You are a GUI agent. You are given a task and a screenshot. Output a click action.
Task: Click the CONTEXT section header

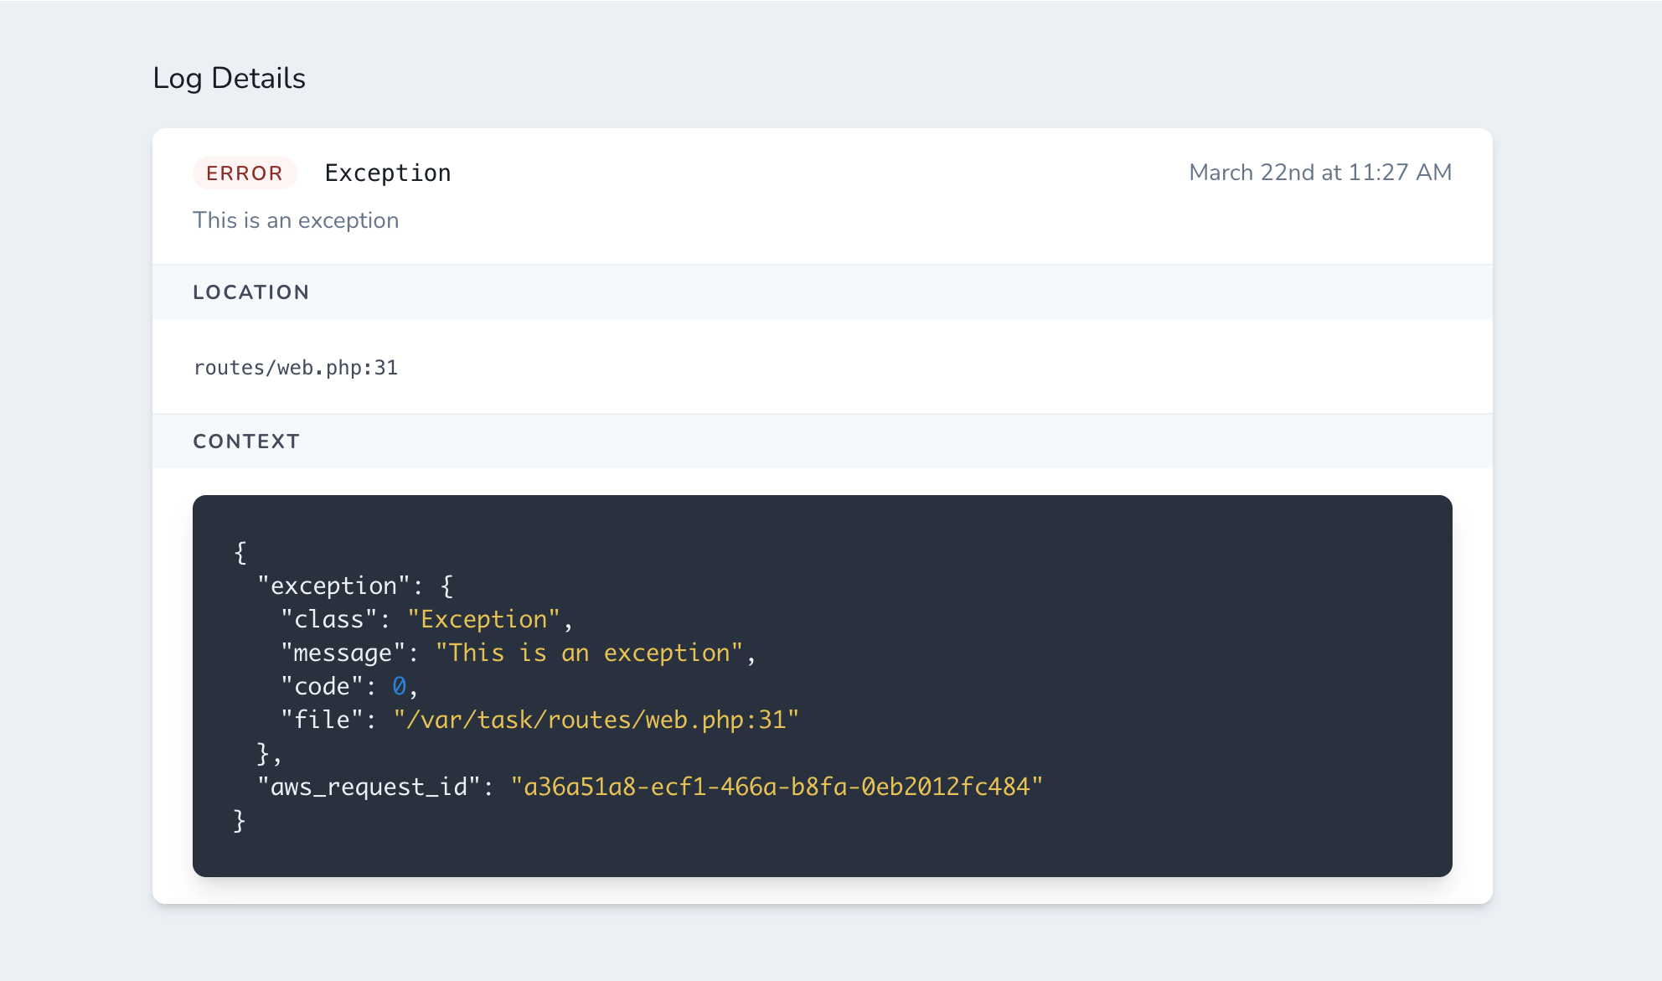pos(246,441)
